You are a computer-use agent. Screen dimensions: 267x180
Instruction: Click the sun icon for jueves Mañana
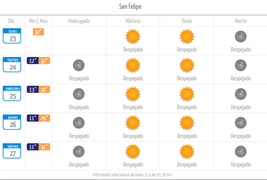[x=133, y=123]
